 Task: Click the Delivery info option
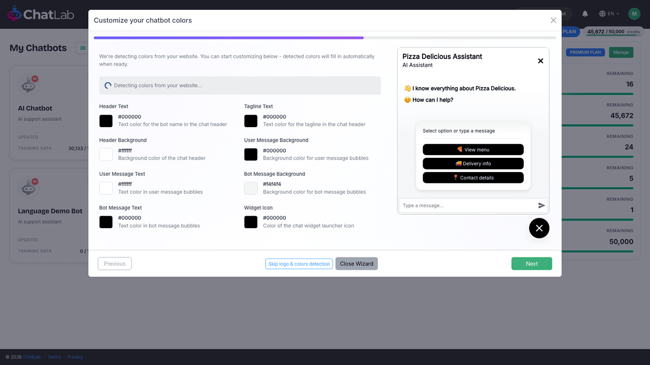coord(473,164)
